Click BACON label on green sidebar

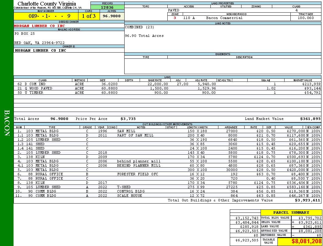[x=7, y=123]
